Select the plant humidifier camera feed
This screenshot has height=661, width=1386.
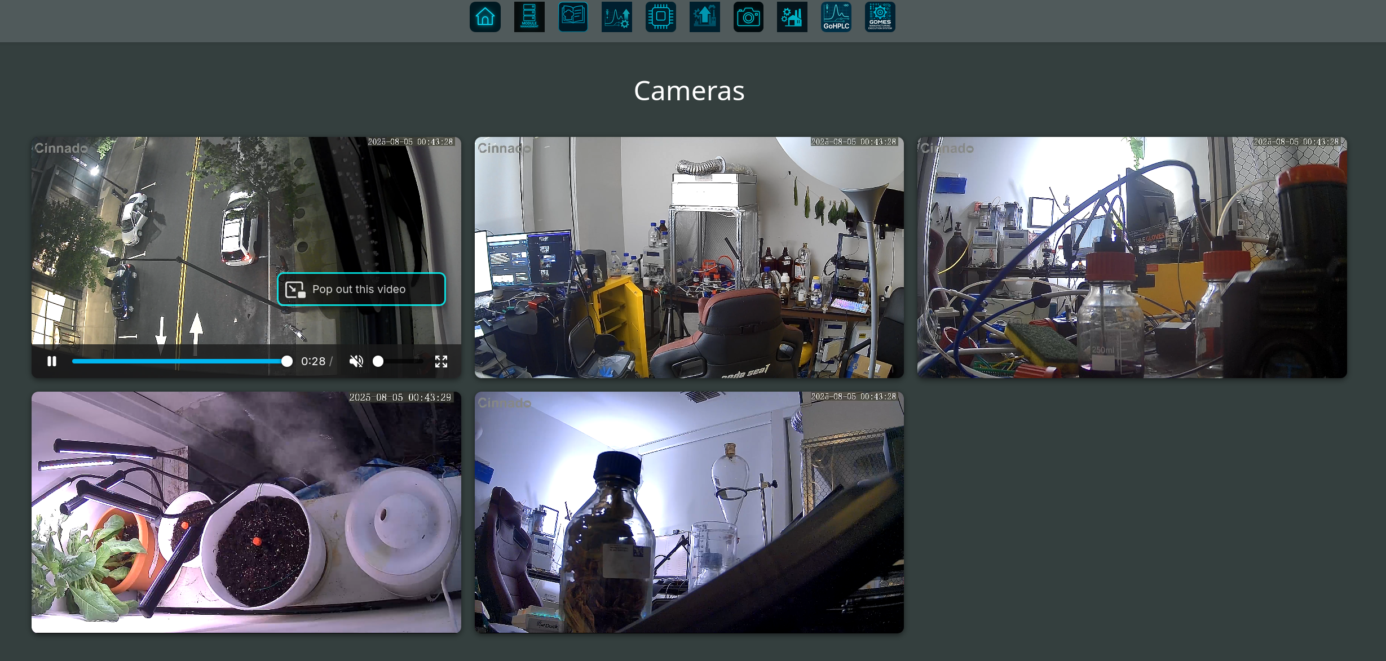click(246, 512)
